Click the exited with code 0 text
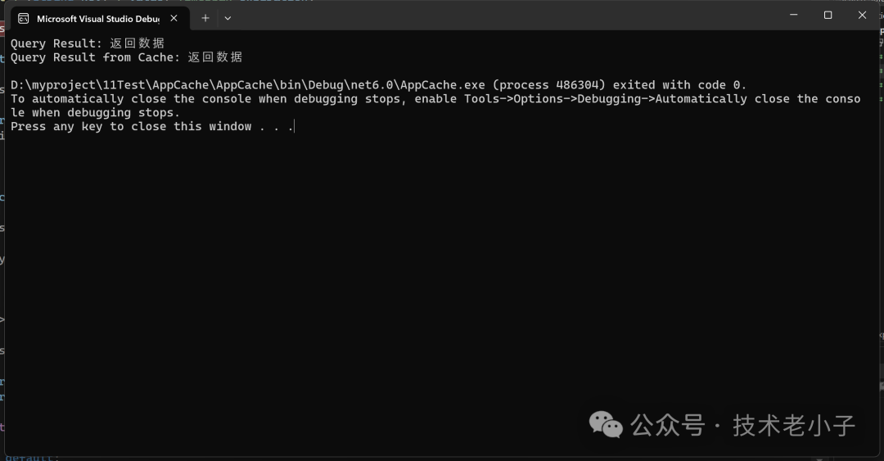884x461 pixels. (679, 85)
